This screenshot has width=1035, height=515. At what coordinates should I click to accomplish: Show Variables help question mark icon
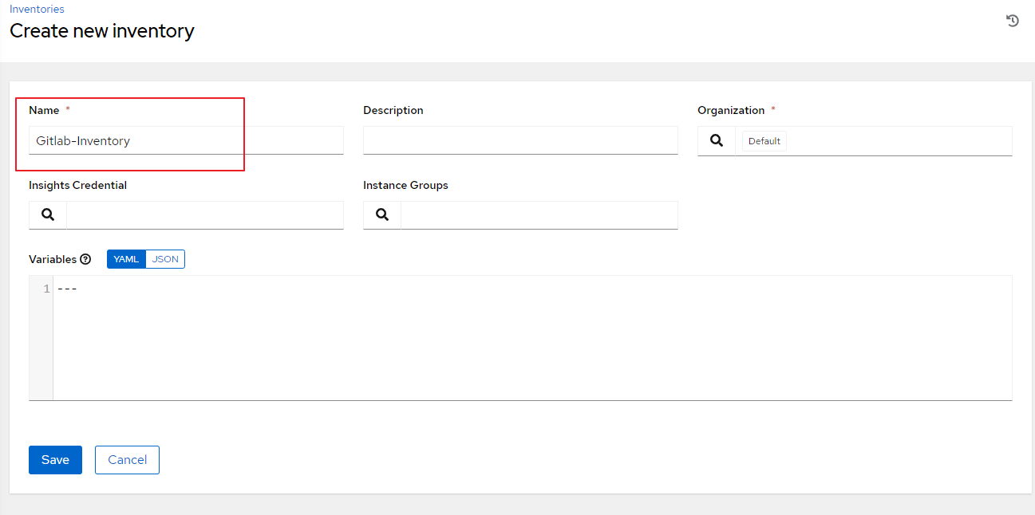point(85,259)
